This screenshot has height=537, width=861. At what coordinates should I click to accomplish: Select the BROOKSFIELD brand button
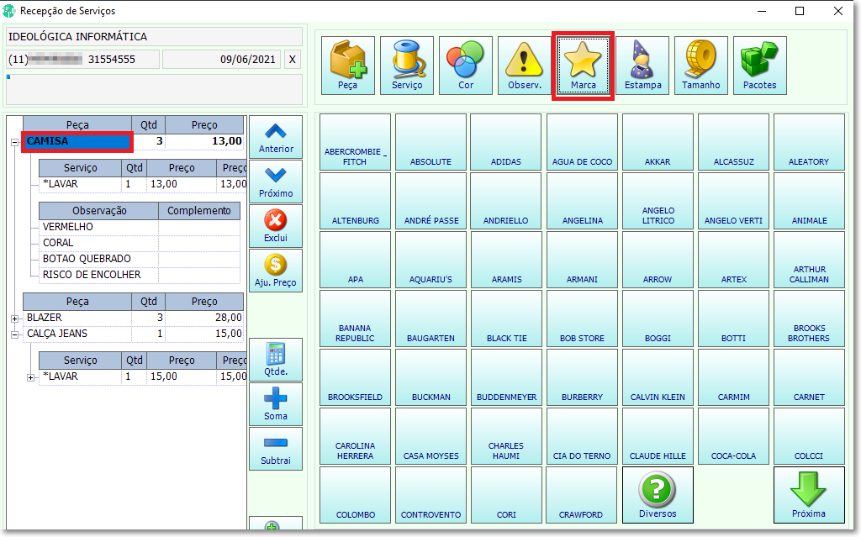pyautogui.click(x=356, y=377)
